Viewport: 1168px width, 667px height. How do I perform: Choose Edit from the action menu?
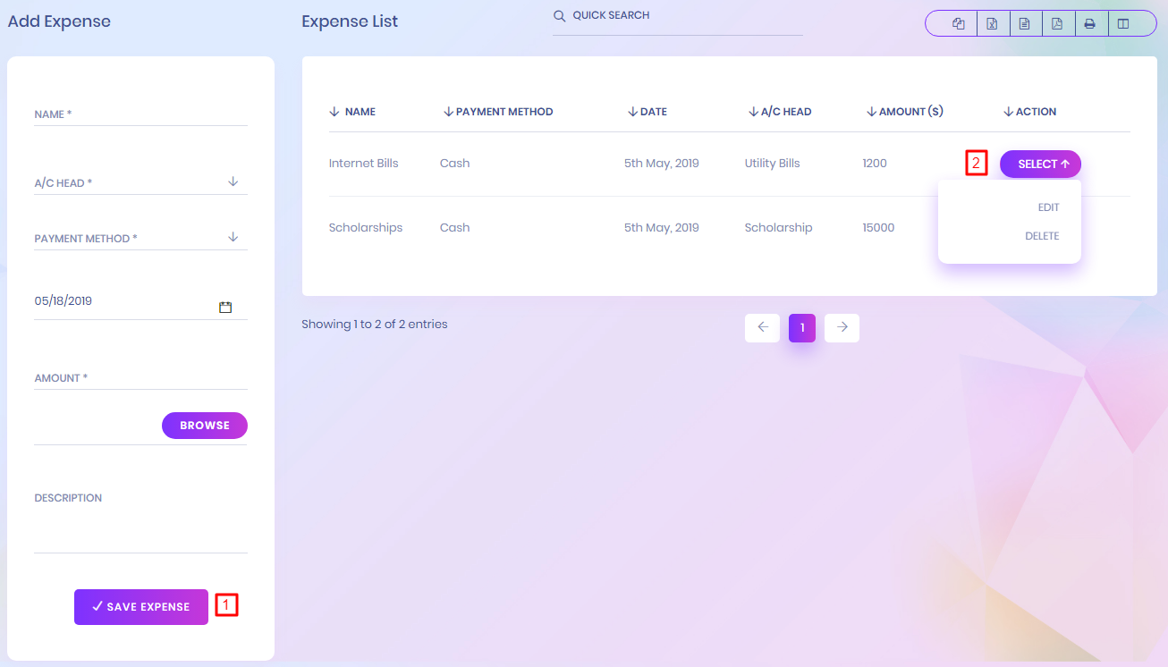(x=1048, y=207)
